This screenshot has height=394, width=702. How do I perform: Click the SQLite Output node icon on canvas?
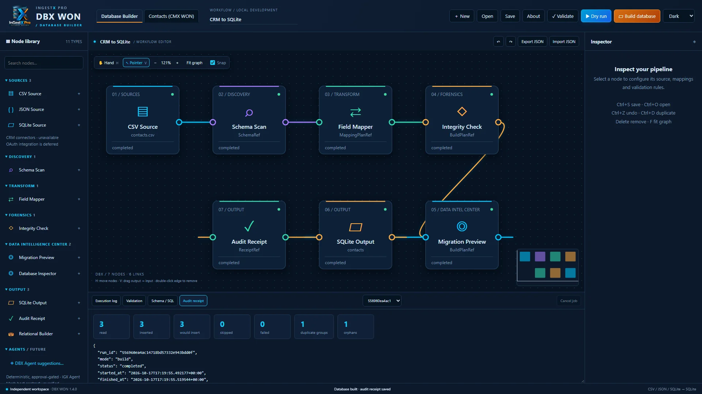(x=355, y=227)
